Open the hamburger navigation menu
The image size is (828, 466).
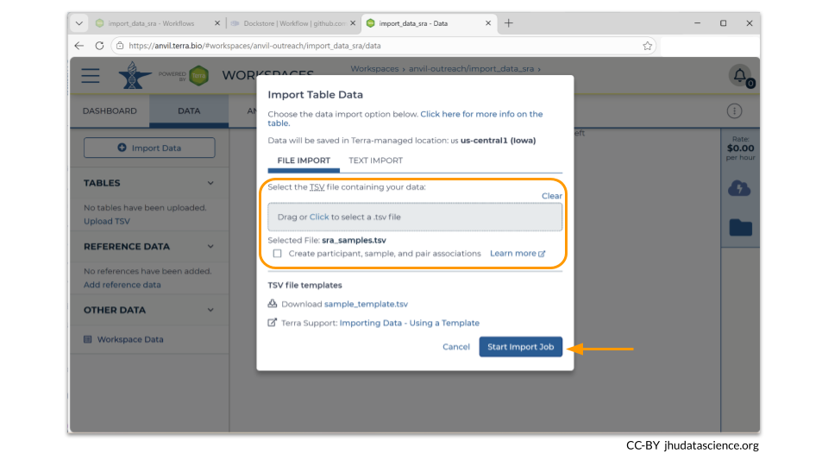coord(91,76)
